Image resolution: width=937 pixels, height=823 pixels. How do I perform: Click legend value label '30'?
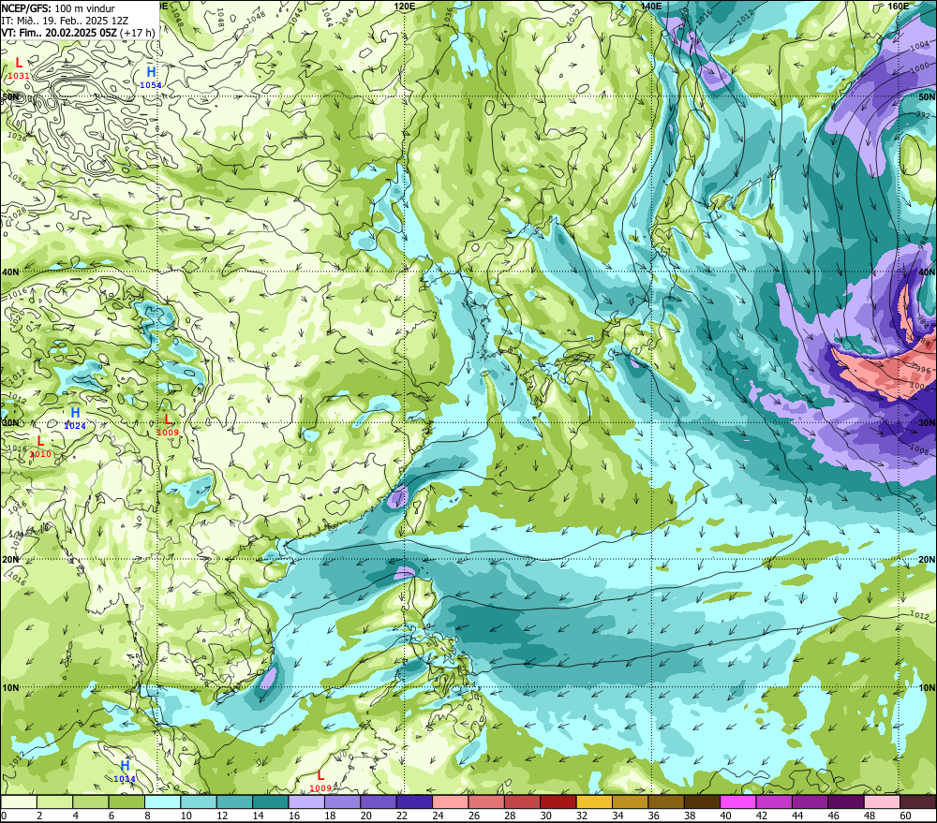pos(546,816)
